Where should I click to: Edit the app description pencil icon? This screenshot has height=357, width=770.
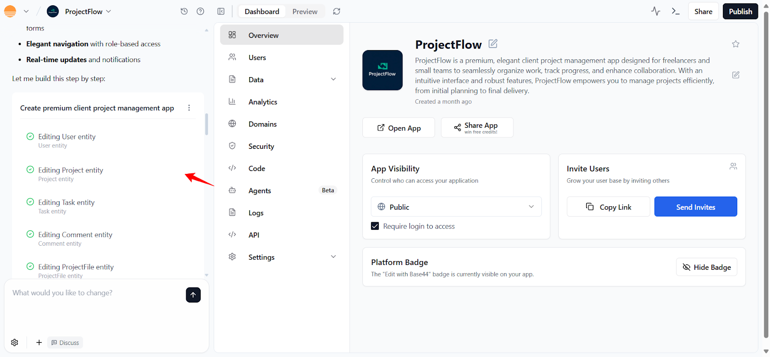[736, 75]
